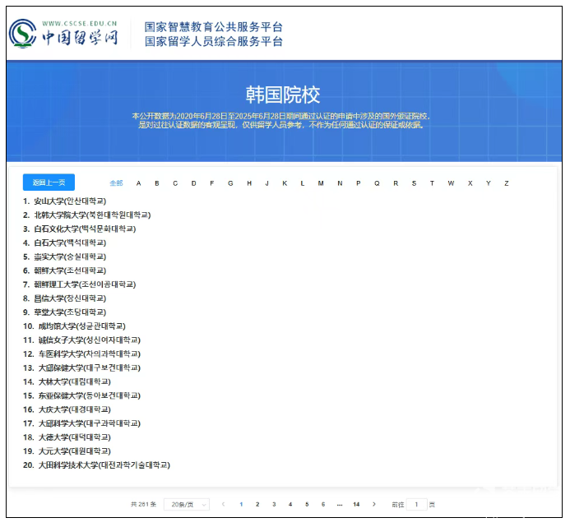Filter schools by letter D
The image size is (570, 527).
pos(193,183)
